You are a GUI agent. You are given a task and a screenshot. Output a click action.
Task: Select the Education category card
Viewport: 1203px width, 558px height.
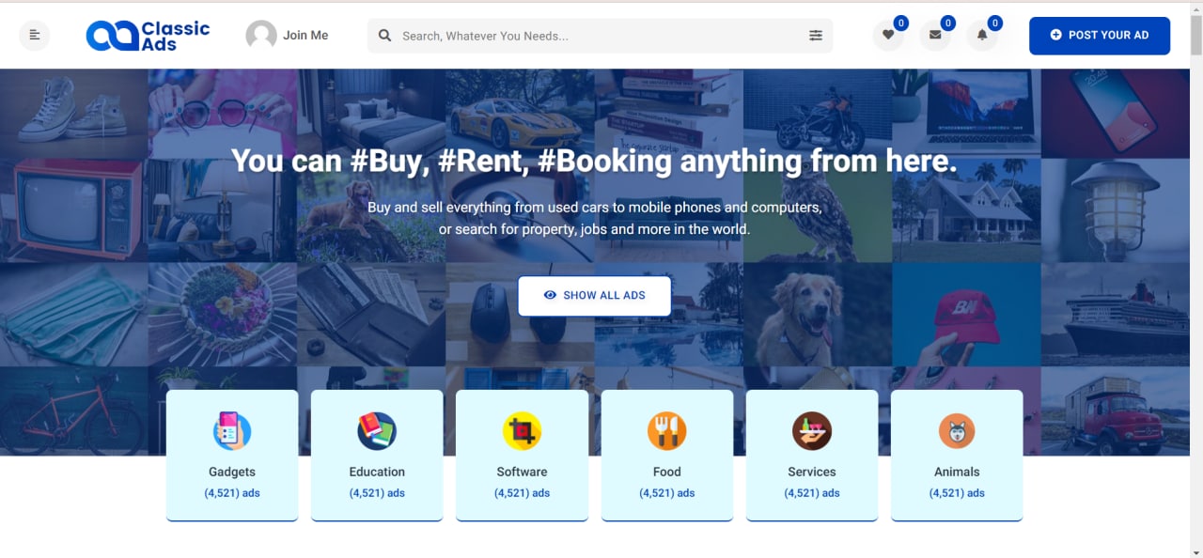(377, 456)
